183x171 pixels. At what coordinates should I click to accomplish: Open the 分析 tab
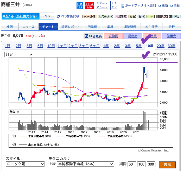172,27
